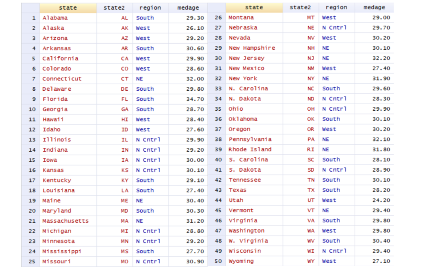Select the 'region' column header
Image resolution: width=442 pixels, height=271 pixels.
click(149, 7)
